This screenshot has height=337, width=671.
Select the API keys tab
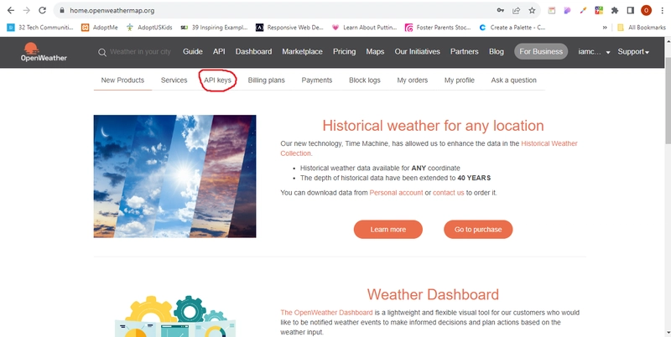pos(217,80)
